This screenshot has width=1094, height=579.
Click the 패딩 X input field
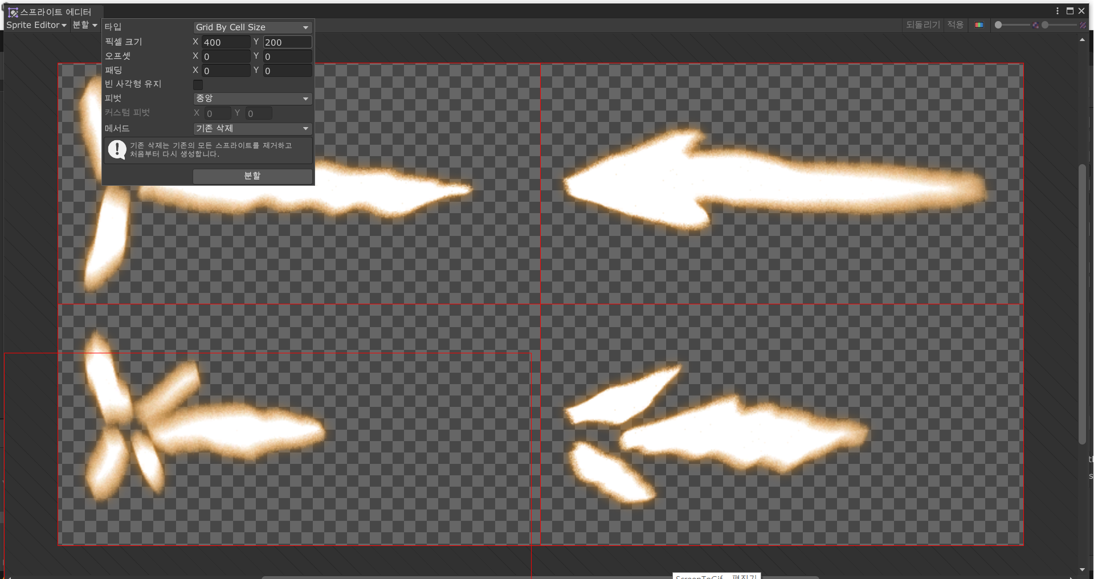pyautogui.click(x=226, y=71)
